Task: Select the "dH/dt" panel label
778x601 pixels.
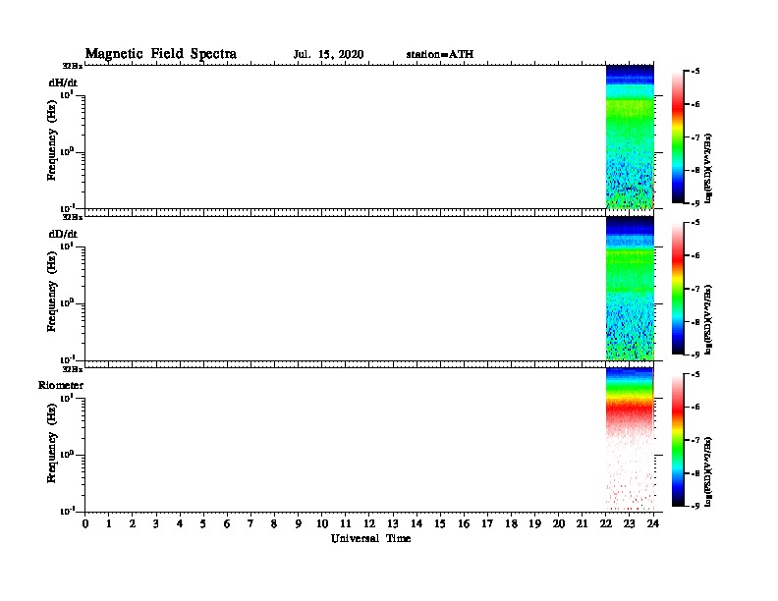Action: click(63, 82)
